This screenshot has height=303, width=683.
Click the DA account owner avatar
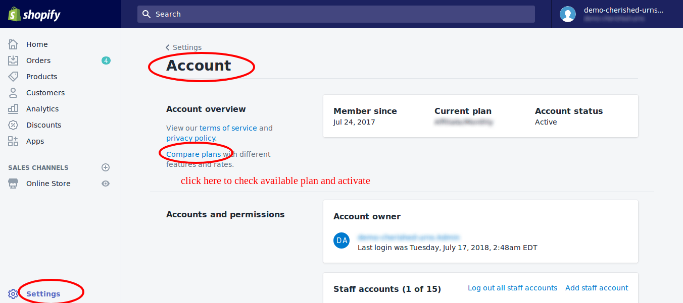tap(341, 240)
